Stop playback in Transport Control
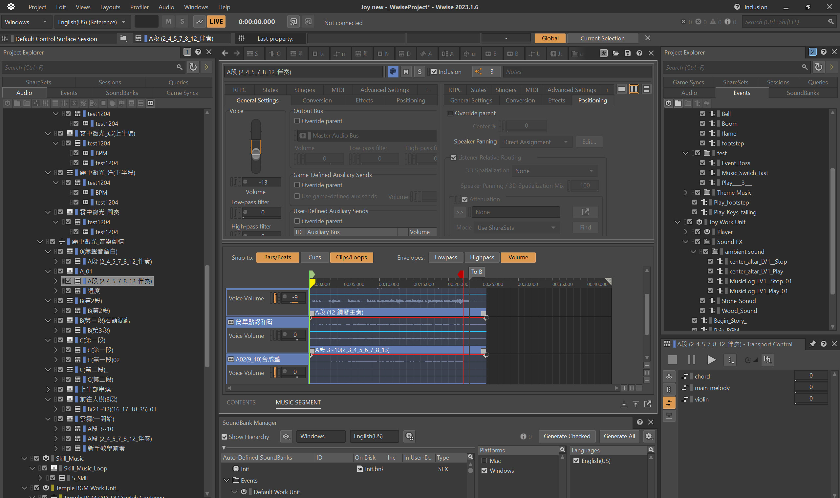This screenshot has width=840, height=498. (x=672, y=360)
